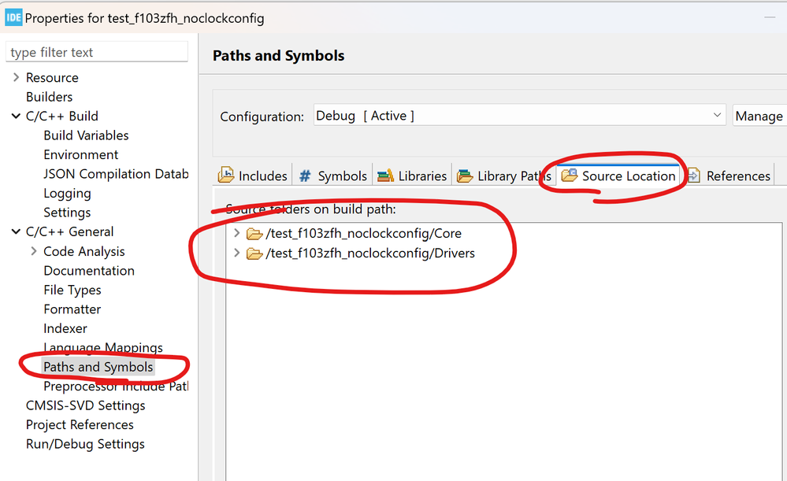Expand the test_f103zfh_noclockconfig/Drivers source folder
The height and width of the screenshot is (481, 787).
click(x=237, y=253)
